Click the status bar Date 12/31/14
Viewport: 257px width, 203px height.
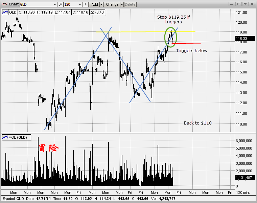(x=38, y=199)
